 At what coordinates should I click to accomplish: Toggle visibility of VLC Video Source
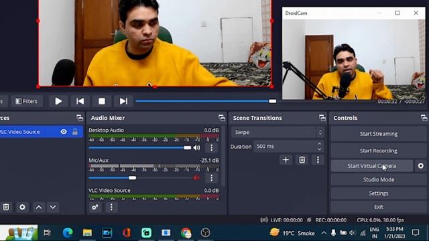pyautogui.click(x=64, y=132)
